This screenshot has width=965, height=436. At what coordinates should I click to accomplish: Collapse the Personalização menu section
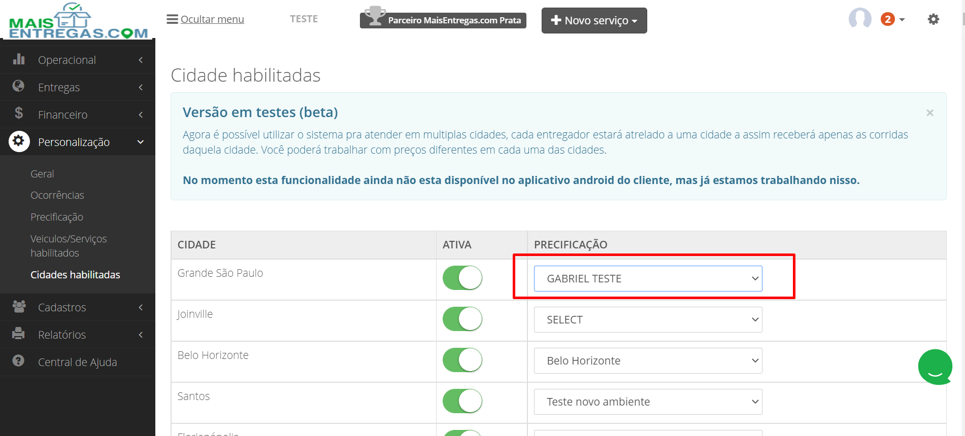click(x=78, y=142)
